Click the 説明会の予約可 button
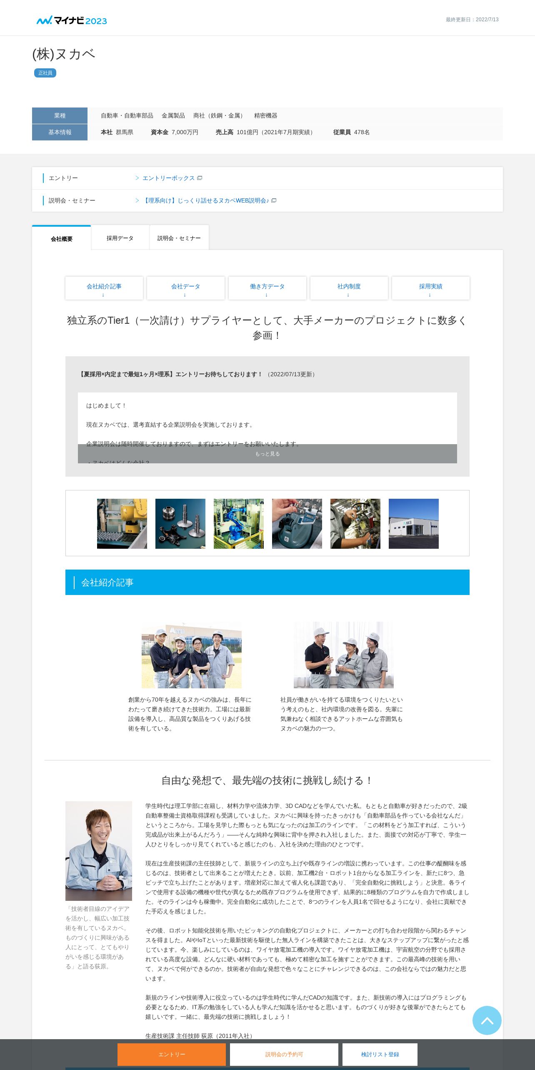This screenshot has width=535, height=1070. (284, 1055)
